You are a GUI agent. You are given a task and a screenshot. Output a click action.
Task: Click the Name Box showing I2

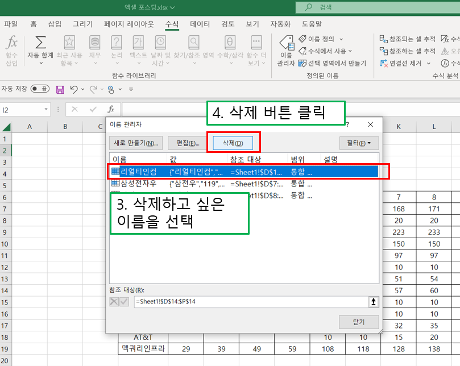tap(22, 110)
